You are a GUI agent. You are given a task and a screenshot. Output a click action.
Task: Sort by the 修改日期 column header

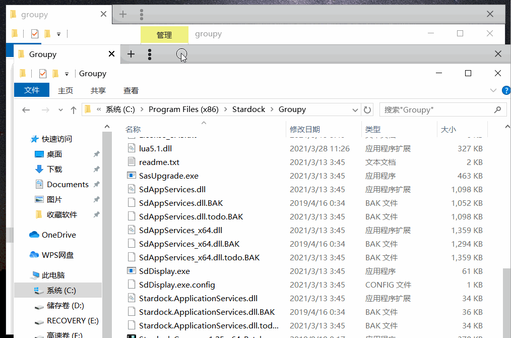point(305,130)
